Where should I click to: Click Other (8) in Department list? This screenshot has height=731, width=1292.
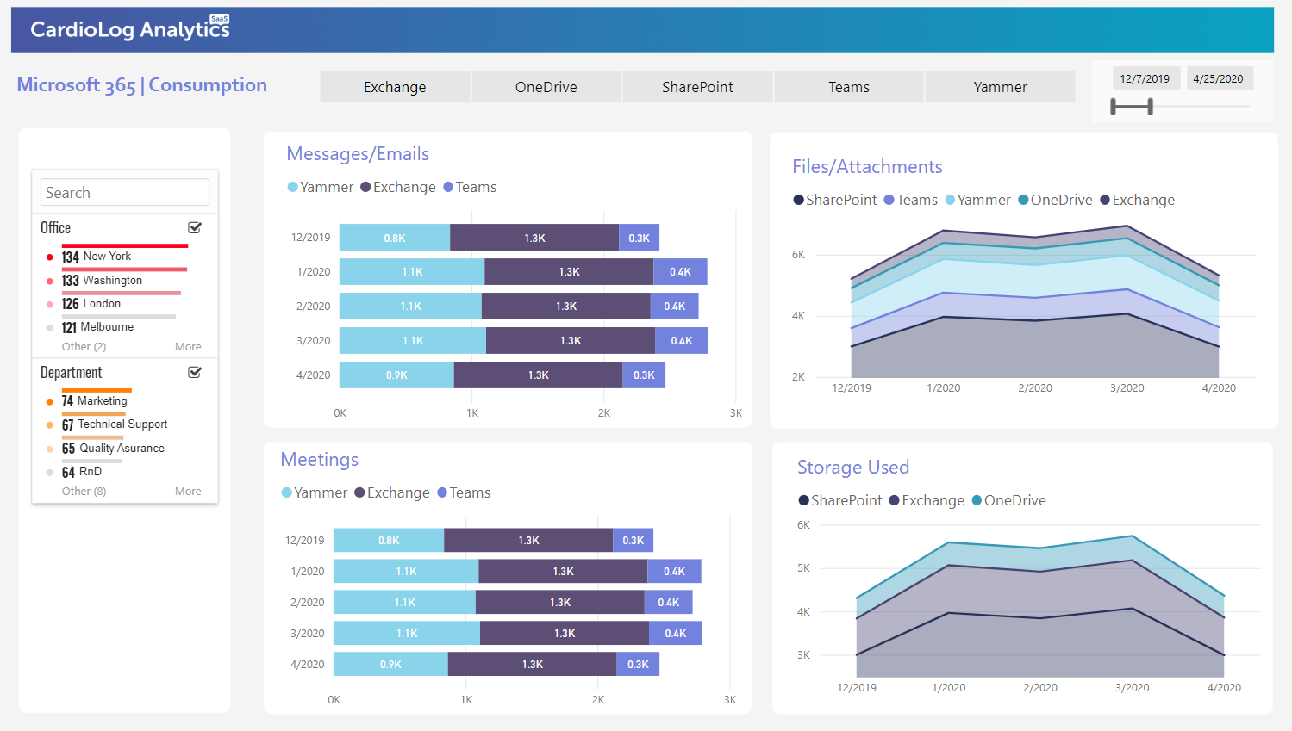[84, 491]
